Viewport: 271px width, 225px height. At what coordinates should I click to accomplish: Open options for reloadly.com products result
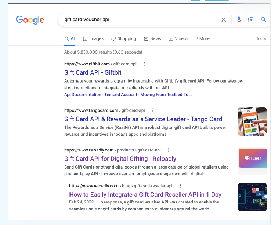(x=169, y=150)
